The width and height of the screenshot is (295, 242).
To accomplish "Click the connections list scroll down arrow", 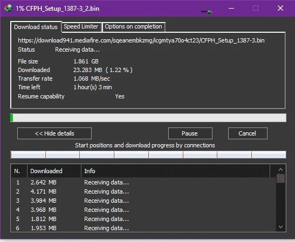I will [x=280, y=227].
